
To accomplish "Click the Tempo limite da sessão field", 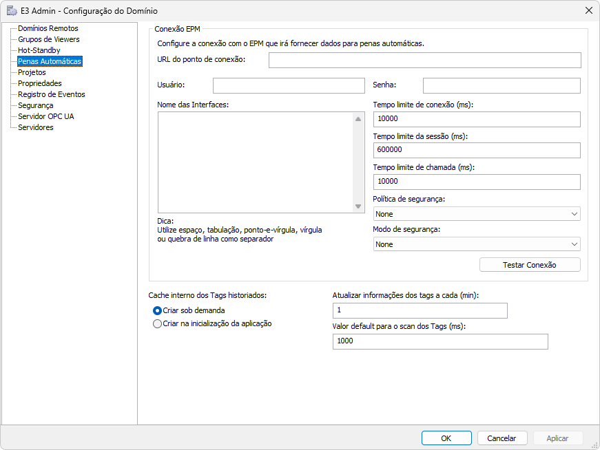I will (476, 150).
